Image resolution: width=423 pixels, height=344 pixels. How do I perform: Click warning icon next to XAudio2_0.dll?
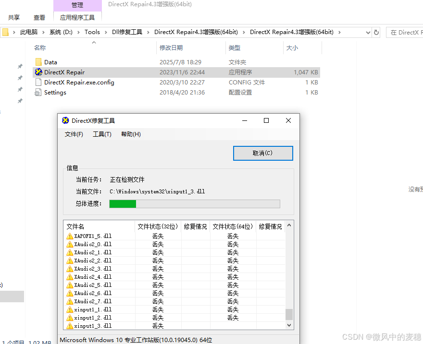(70, 244)
